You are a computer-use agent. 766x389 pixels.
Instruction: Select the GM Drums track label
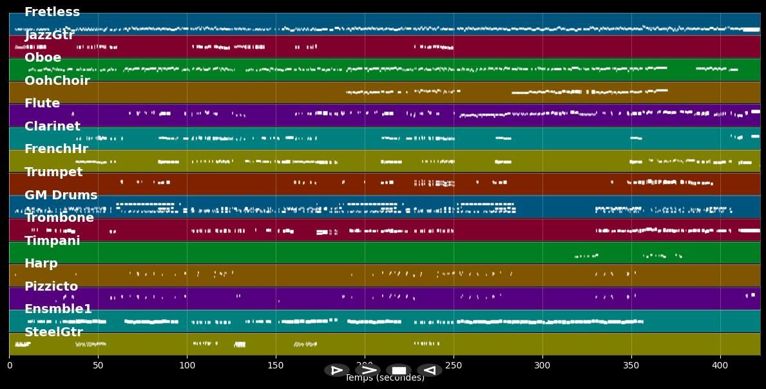pos(61,195)
